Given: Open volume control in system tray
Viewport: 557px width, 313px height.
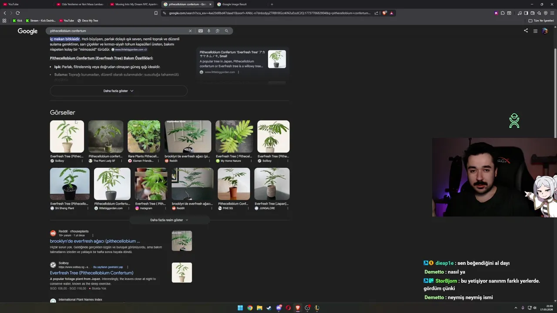Looking at the screenshot, I should [x=534, y=308].
